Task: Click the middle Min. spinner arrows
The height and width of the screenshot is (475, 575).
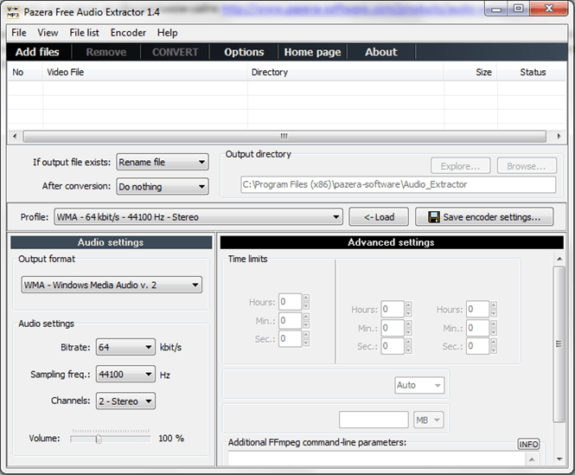Action: 408,328
